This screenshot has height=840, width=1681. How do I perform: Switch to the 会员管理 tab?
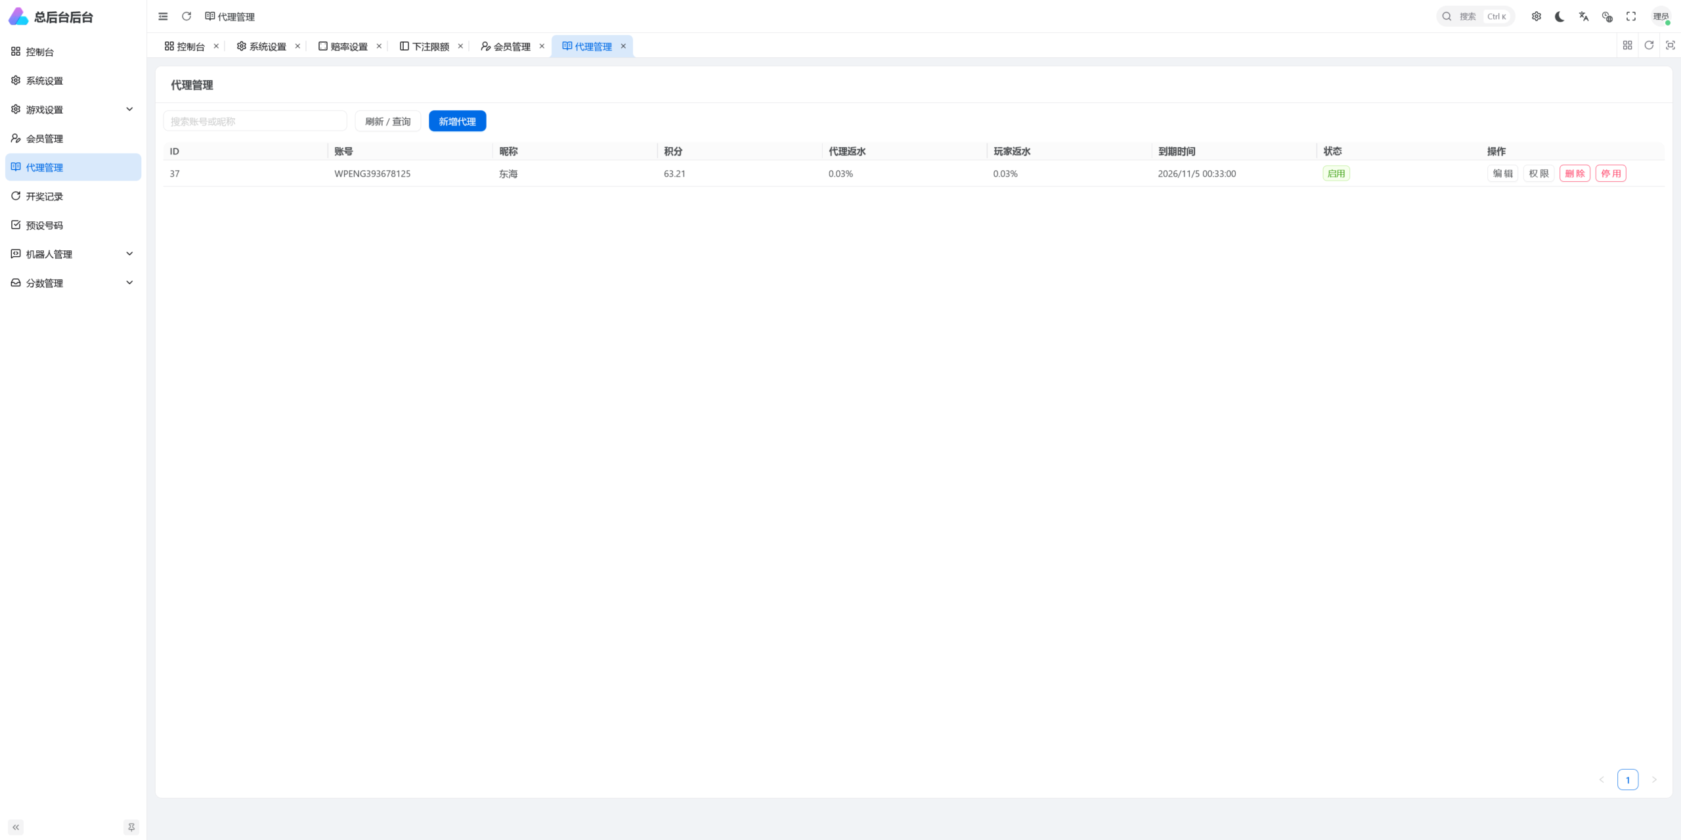[506, 47]
